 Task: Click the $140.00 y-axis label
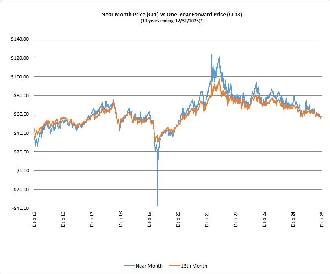tap(20, 39)
